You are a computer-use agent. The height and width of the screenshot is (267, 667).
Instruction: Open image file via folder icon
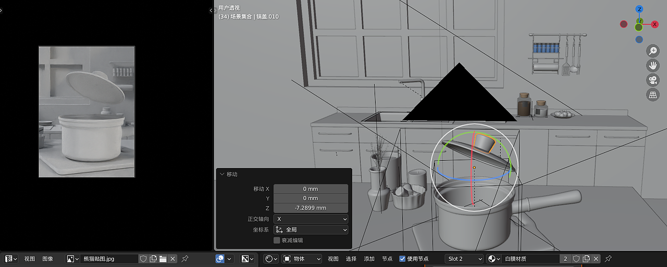pyautogui.click(x=163, y=259)
